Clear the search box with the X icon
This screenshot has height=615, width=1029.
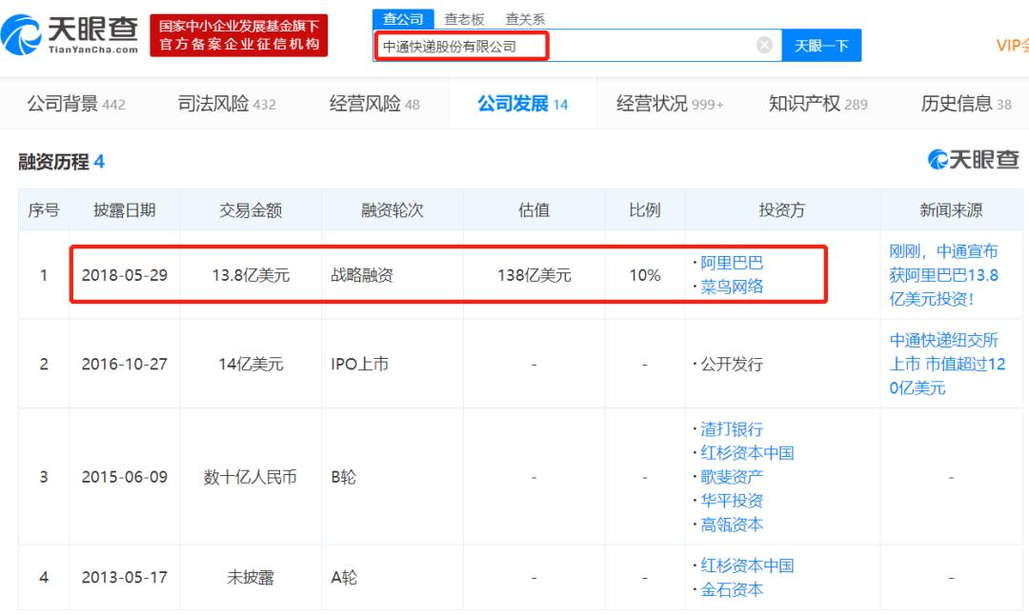point(763,45)
